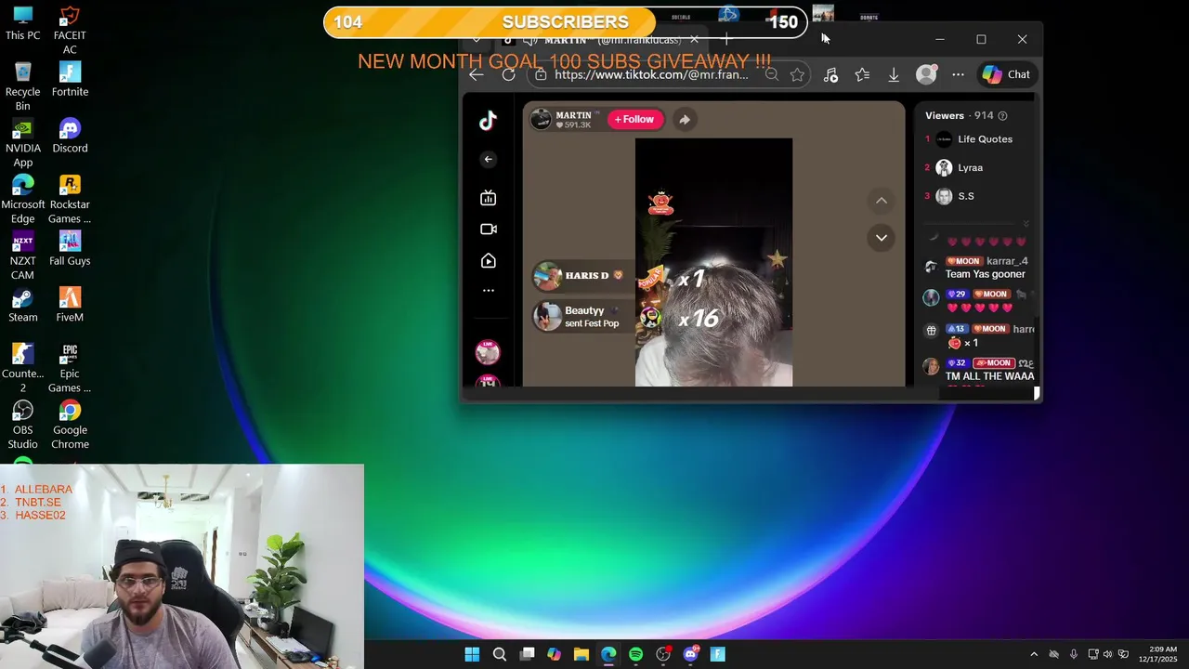The image size is (1189, 669).
Task: Launch Fall Guys from the desktop
Action: click(x=70, y=249)
